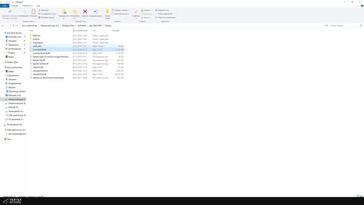Click the Forward navigation arrow
364x205 pixels.
tap(7, 26)
